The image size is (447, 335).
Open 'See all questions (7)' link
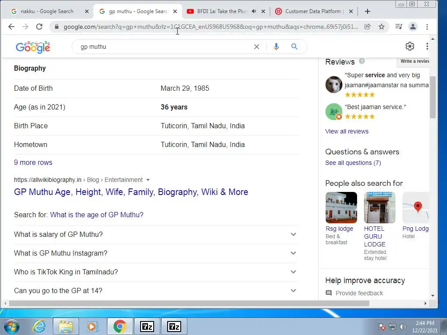tap(353, 163)
